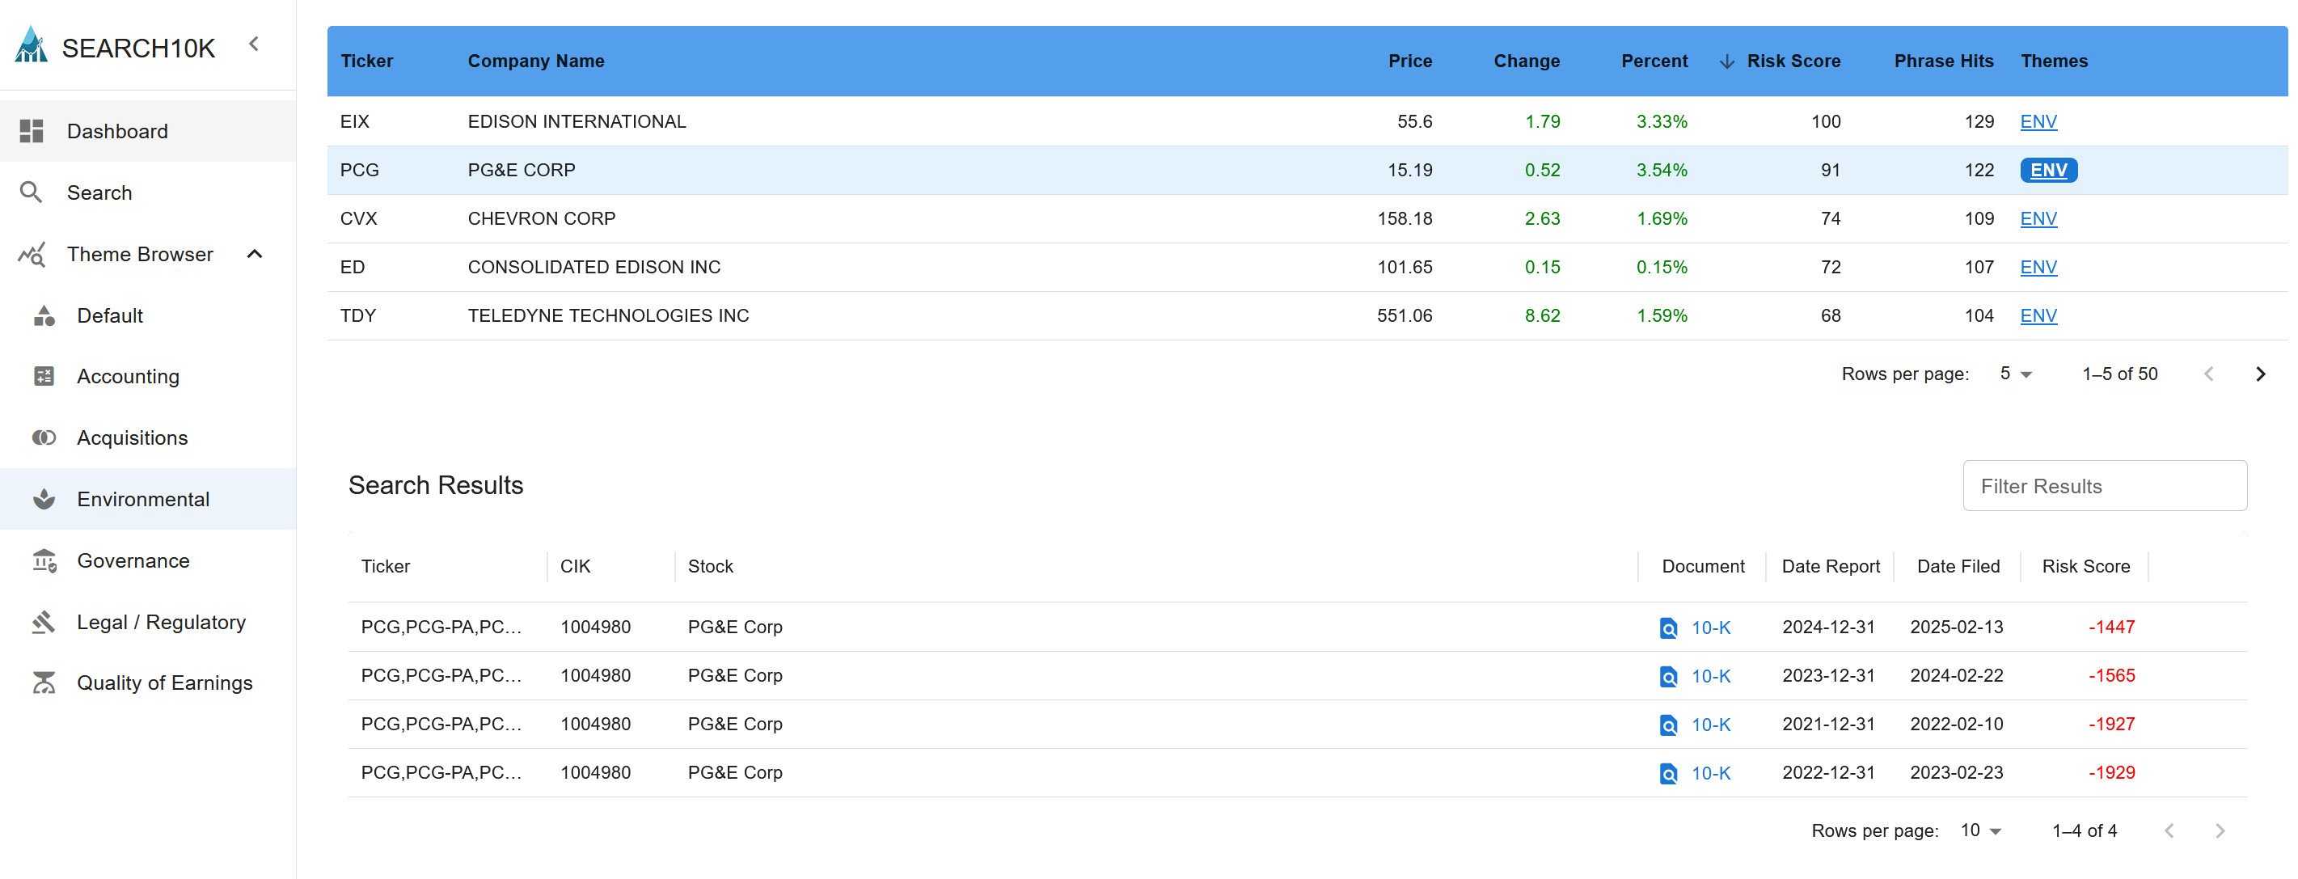This screenshot has width=2298, height=879.
Task: Sort Search Results by Date Report header
Action: (1831, 567)
